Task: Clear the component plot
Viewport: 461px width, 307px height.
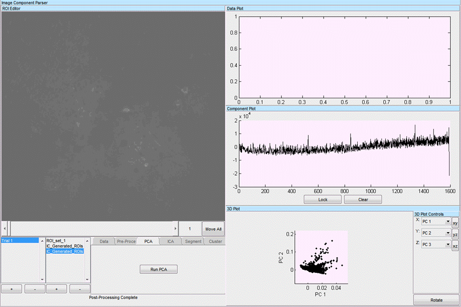Action: tap(363, 199)
